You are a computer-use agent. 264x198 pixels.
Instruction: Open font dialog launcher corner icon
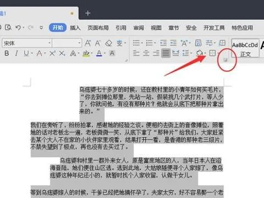coord(126,60)
